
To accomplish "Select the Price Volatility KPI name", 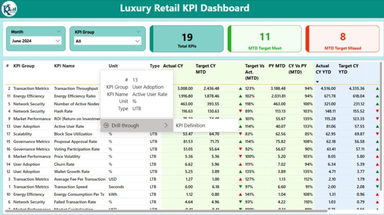I will point(67,156).
